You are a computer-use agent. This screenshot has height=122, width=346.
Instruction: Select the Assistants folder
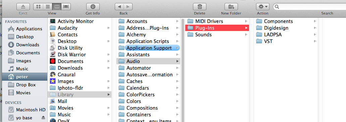(149, 55)
